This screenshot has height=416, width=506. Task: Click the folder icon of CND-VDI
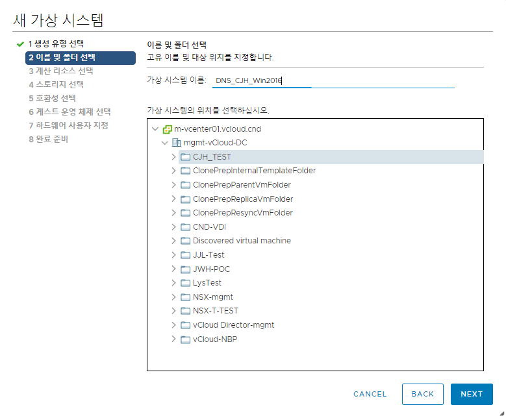[x=185, y=227]
